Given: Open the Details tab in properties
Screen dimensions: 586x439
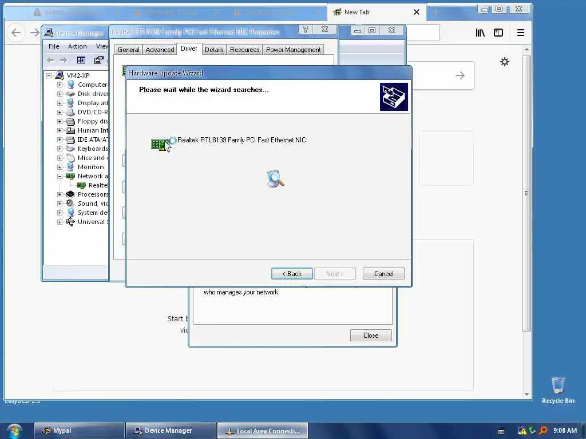Looking at the screenshot, I should [214, 50].
